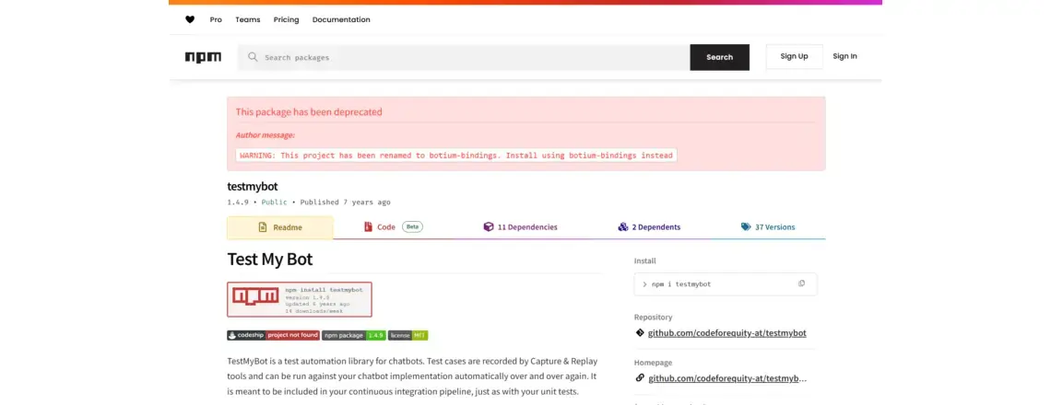The image size is (1051, 405).
Task: Click the npm package version badge
Action: tap(353, 335)
